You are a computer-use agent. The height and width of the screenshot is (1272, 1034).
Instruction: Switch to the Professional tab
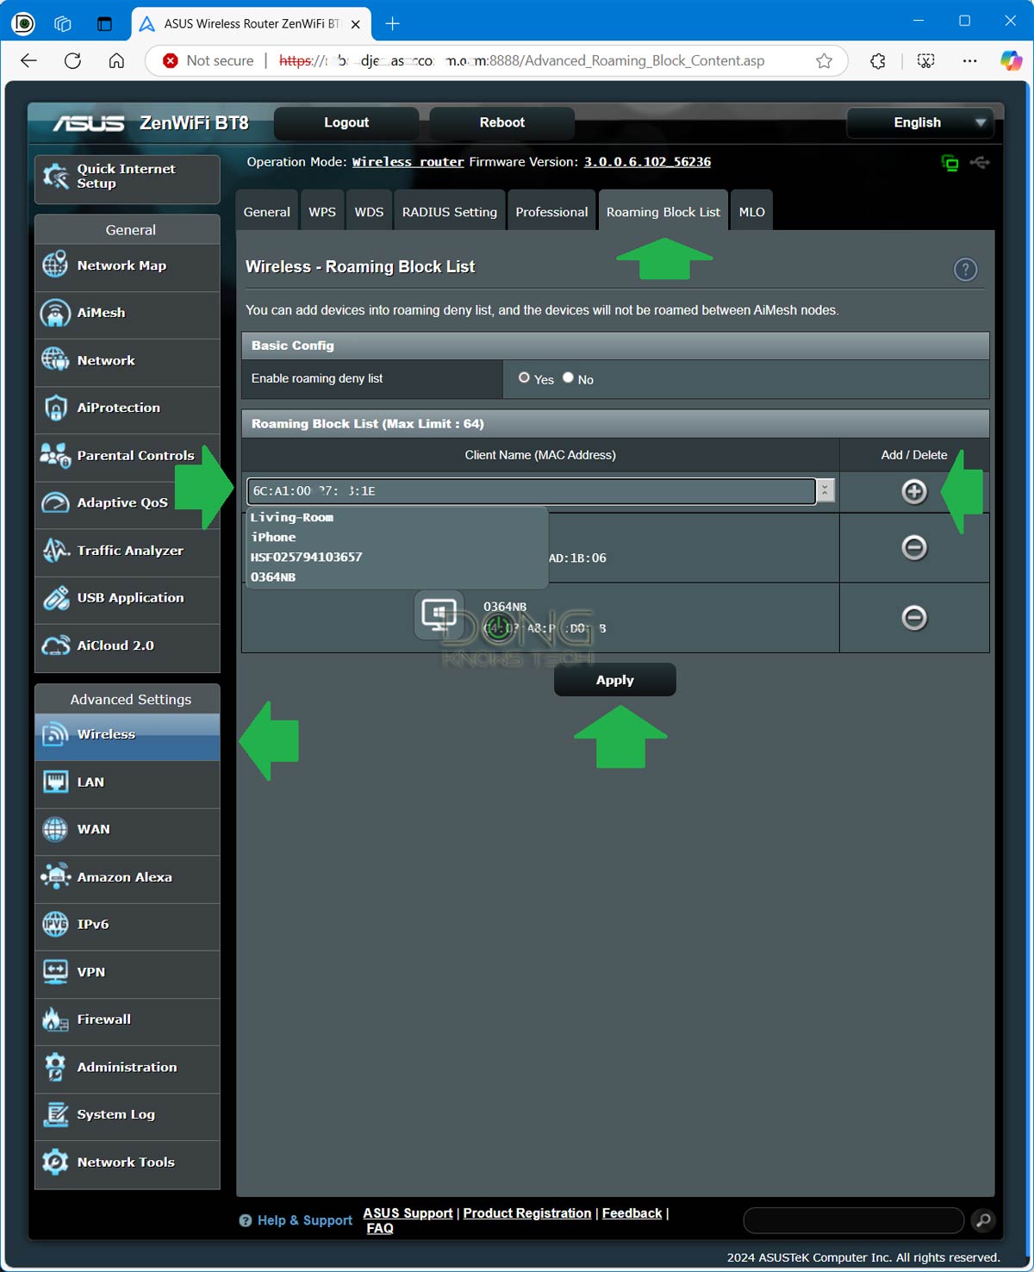pos(551,212)
